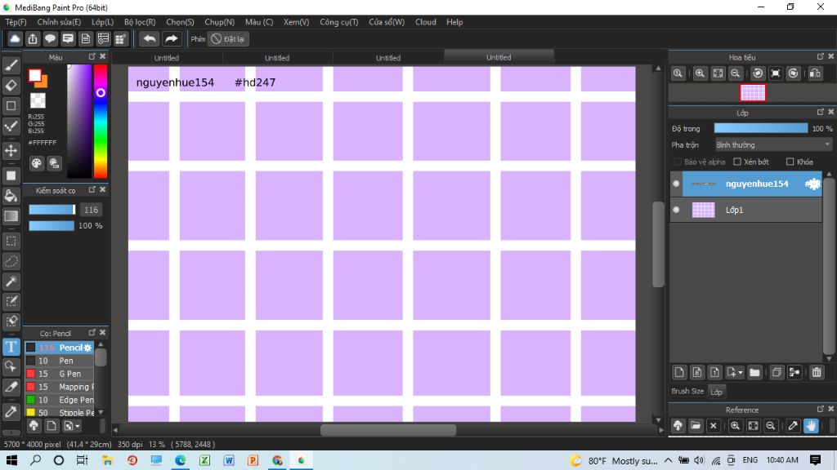The width and height of the screenshot is (837, 470).
Task: Select the Magic Wand tool
Action: [11, 282]
